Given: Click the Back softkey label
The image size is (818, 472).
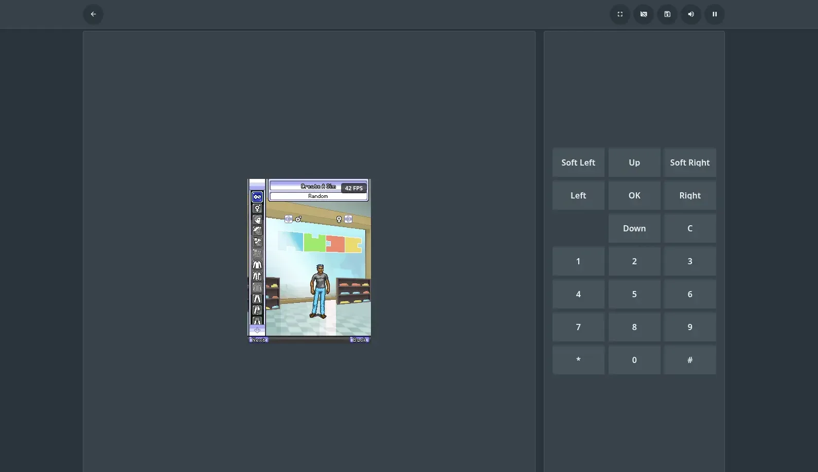Looking at the screenshot, I should pos(360,340).
